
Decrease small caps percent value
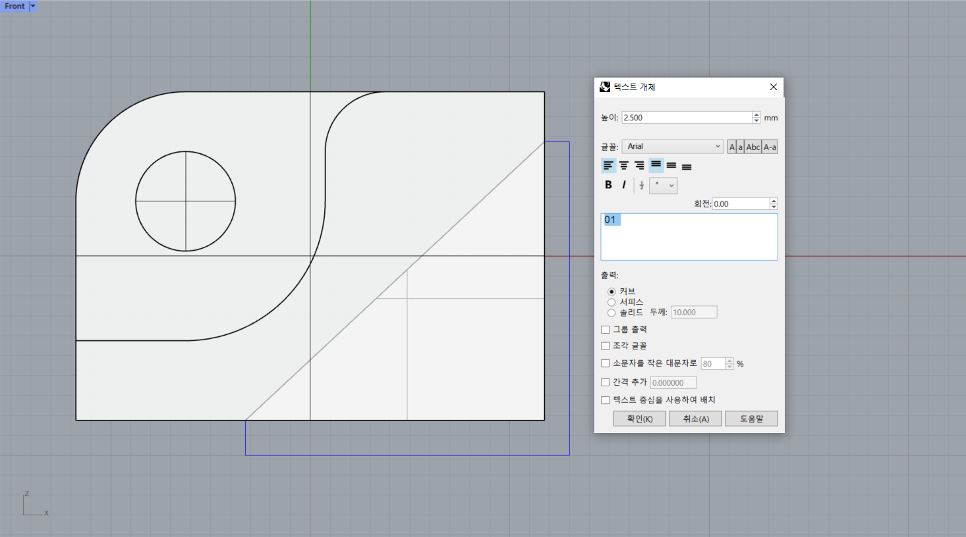(729, 367)
